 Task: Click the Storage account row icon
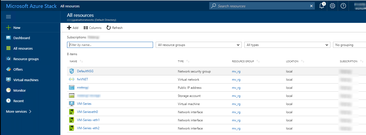72,96
